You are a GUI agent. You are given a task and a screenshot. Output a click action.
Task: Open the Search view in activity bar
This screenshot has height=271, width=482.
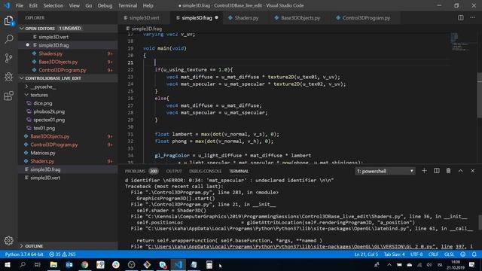[x=9, y=39]
